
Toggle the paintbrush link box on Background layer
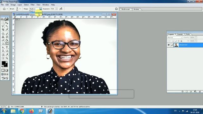click(172, 45)
